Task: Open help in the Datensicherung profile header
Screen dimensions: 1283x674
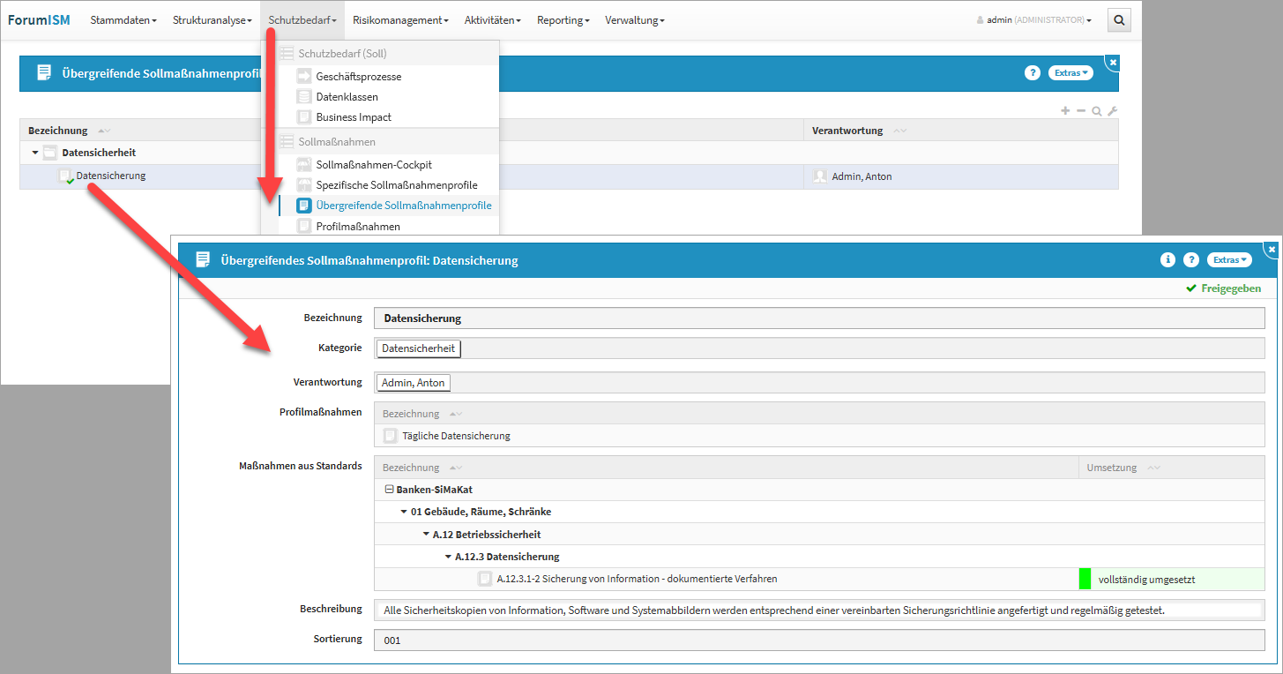Action: point(1190,259)
